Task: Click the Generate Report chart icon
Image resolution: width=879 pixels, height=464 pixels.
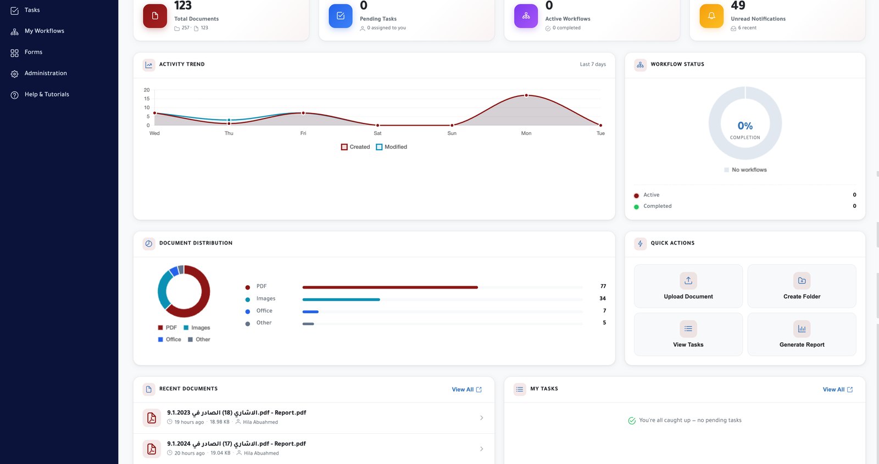Action: click(802, 329)
